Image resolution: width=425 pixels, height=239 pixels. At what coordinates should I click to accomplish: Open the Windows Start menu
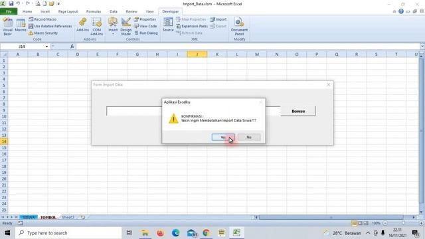pyautogui.click(x=7, y=233)
